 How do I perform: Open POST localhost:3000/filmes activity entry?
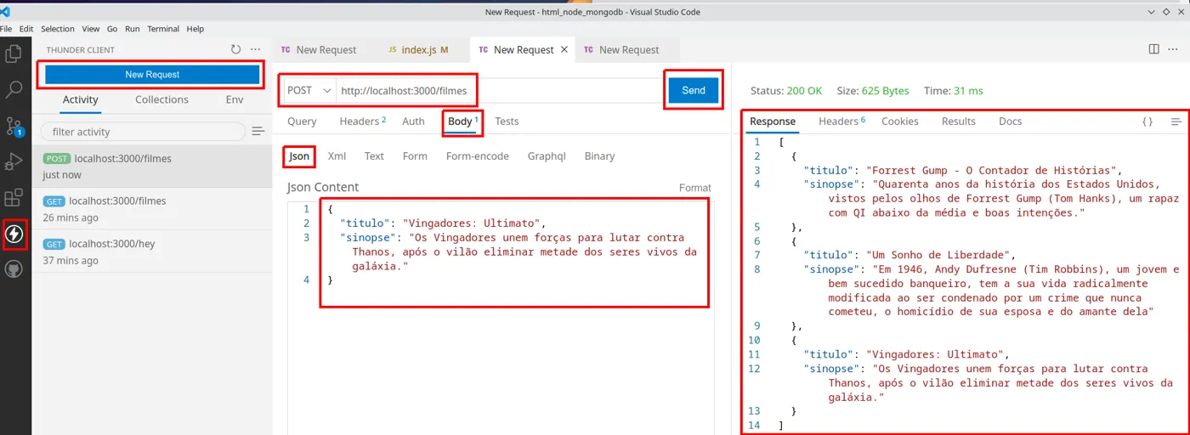pos(152,166)
